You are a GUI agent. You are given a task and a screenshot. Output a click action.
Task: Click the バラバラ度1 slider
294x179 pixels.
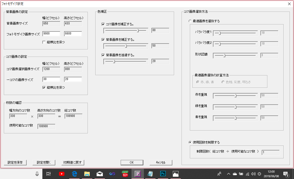tap(235, 33)
